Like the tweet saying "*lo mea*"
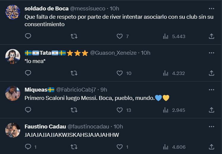Viewport: 222px width, 154px height. [x=119, y=73]
